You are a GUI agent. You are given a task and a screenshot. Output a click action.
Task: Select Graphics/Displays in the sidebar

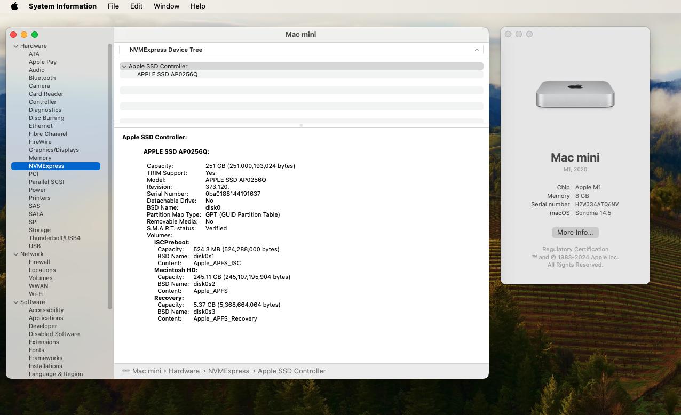coord(54,150)
